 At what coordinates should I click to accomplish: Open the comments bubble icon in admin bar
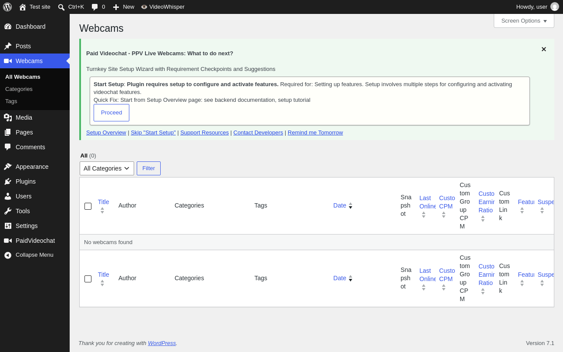pos(94,7)
